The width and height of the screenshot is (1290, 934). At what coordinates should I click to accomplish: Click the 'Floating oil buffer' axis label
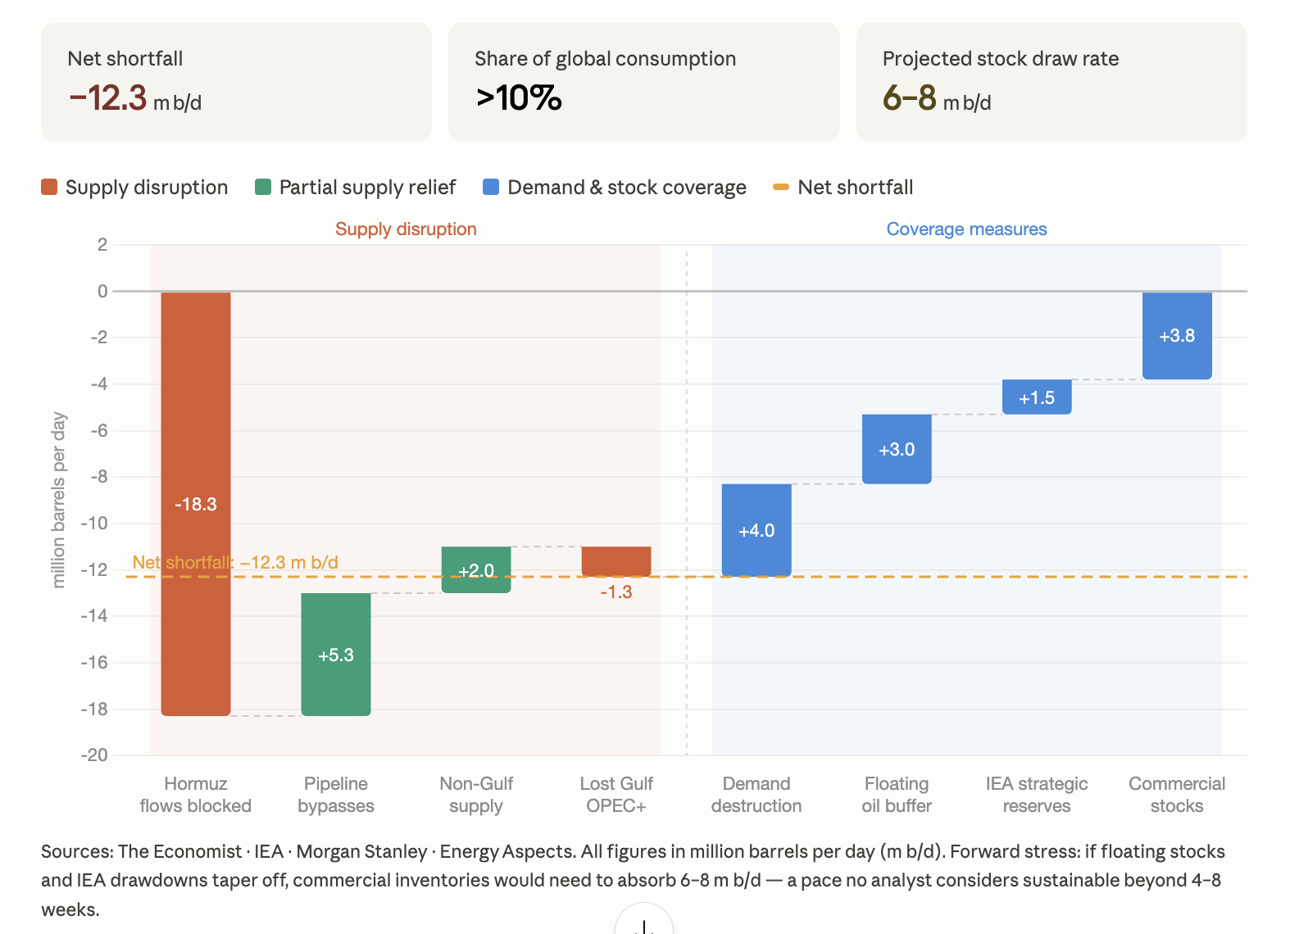[x=897, y=795]
